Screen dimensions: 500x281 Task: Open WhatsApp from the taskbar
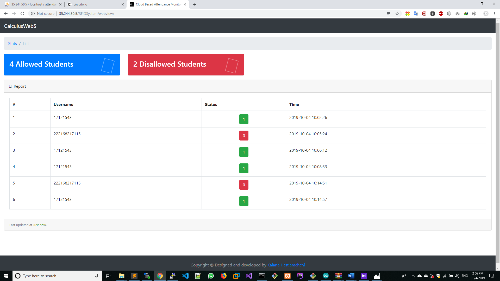pyautogui.click(x=211, y=276)
